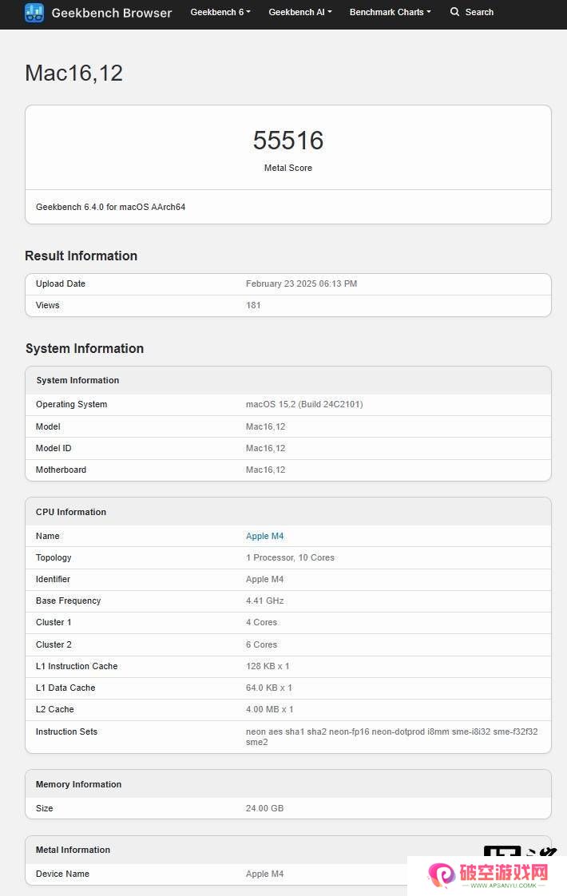Select the CPU Information table header
This screenshot has height=896, width=567.
pos(71,512)
